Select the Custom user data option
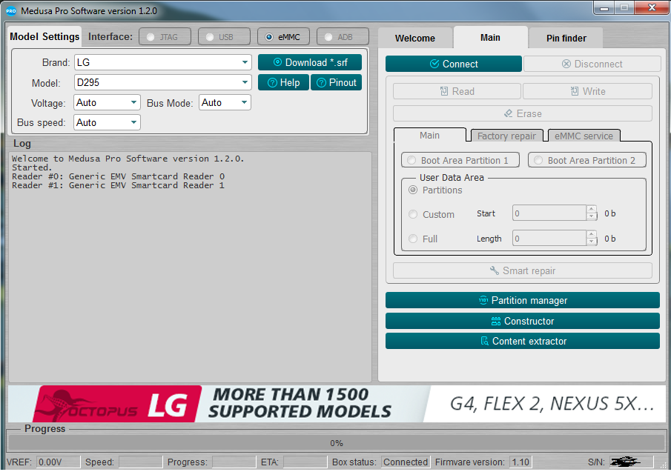The image size is (671, 472). [x=432, y=214]
